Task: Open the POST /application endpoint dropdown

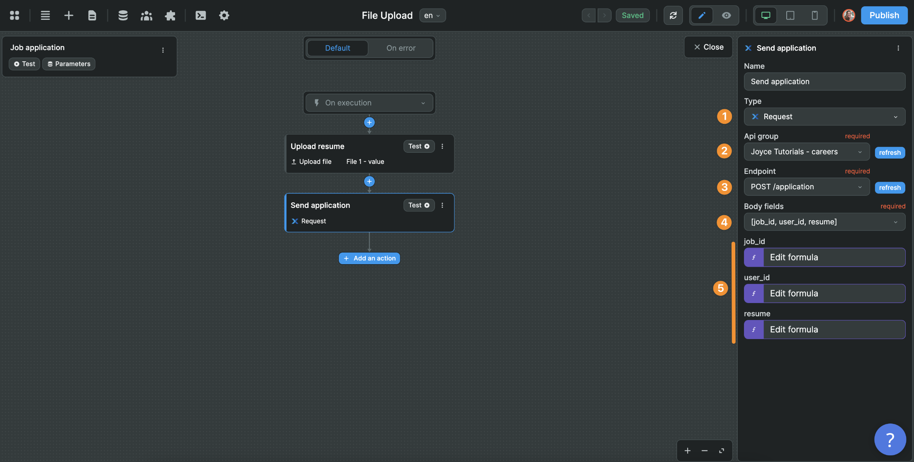Action: (806, 187)
